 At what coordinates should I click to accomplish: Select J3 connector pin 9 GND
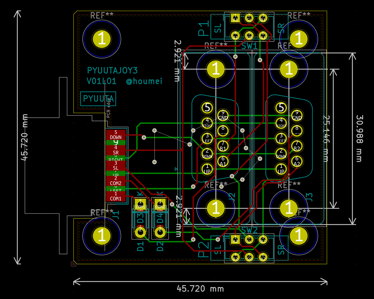pos(297,115)
